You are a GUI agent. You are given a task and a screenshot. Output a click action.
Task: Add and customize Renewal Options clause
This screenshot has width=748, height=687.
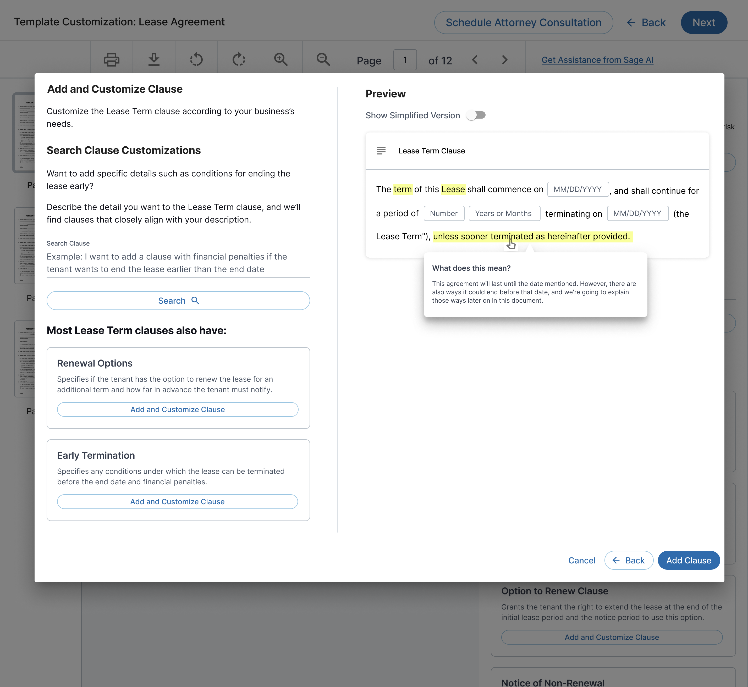pos(177,409)
